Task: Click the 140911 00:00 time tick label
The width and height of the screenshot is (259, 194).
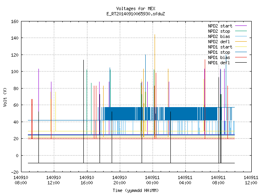Action: (152, 180)
